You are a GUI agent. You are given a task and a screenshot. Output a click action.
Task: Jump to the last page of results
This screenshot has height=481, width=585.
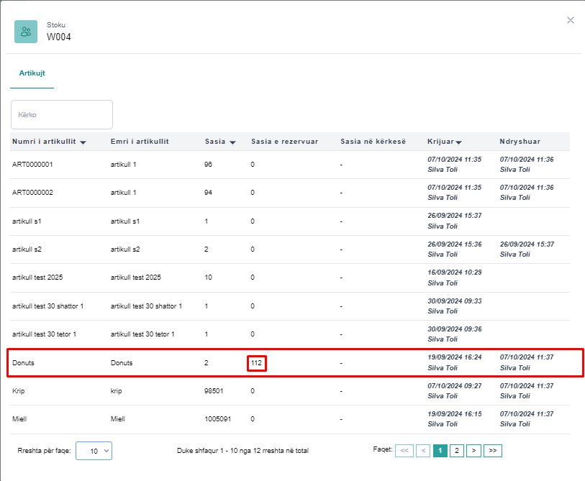pyautogui.click(x=493, y=451)
